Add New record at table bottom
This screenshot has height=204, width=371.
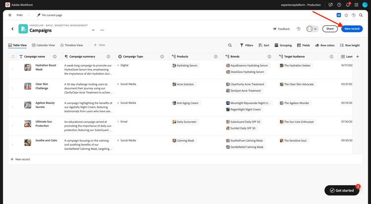coord(20,159)
